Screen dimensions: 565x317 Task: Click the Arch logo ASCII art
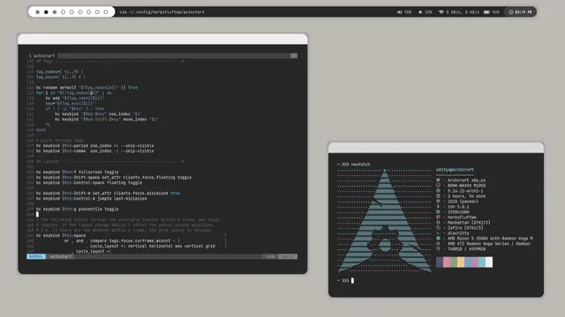coord(385,220)
